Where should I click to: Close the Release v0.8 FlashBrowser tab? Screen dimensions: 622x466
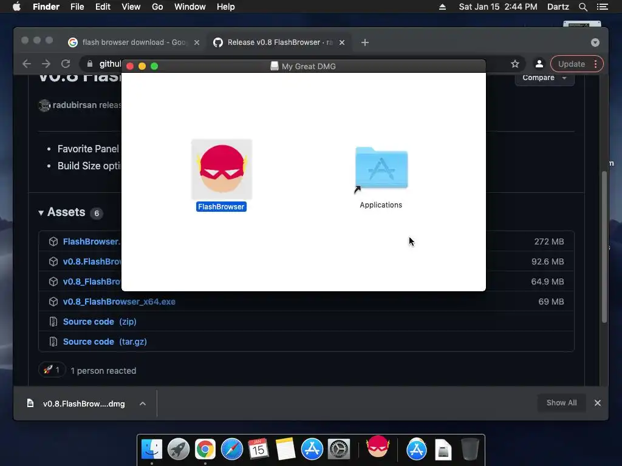[342, 42]
